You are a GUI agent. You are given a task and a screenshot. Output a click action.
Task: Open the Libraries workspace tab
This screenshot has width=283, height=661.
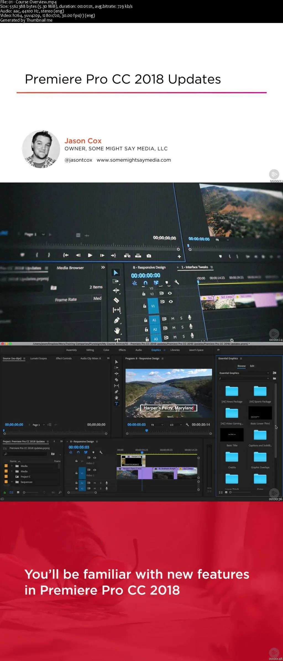pyautogui.click(x=175, y=350)
